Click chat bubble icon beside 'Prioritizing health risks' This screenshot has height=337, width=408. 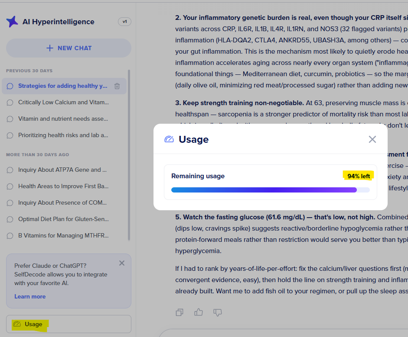pyautogui.click(x=10, y=135)
